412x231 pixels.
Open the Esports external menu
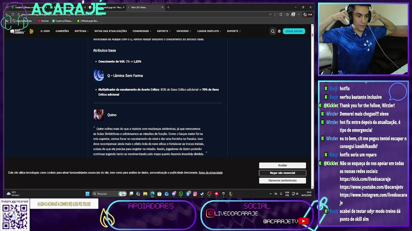coord(164,31)
